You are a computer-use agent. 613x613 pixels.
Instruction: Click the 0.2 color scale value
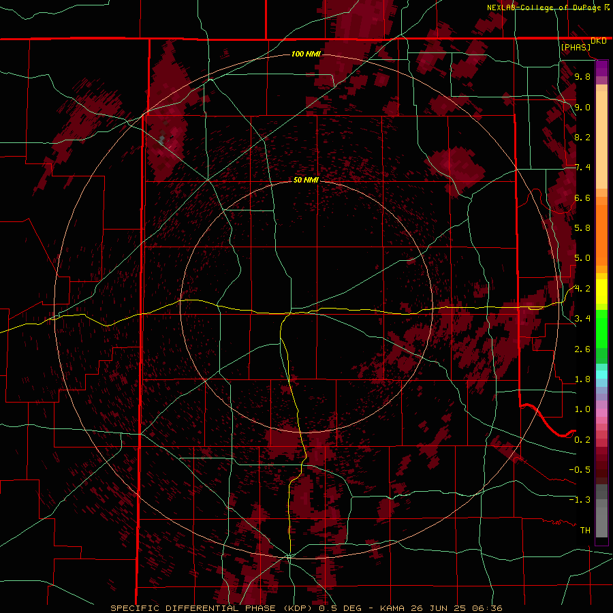point(582,439)
